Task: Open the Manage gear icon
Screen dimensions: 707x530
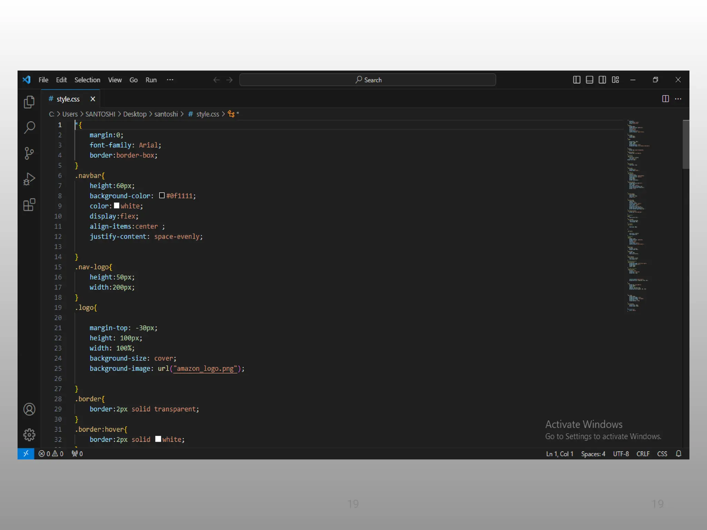Action: (x=29, y=435)
